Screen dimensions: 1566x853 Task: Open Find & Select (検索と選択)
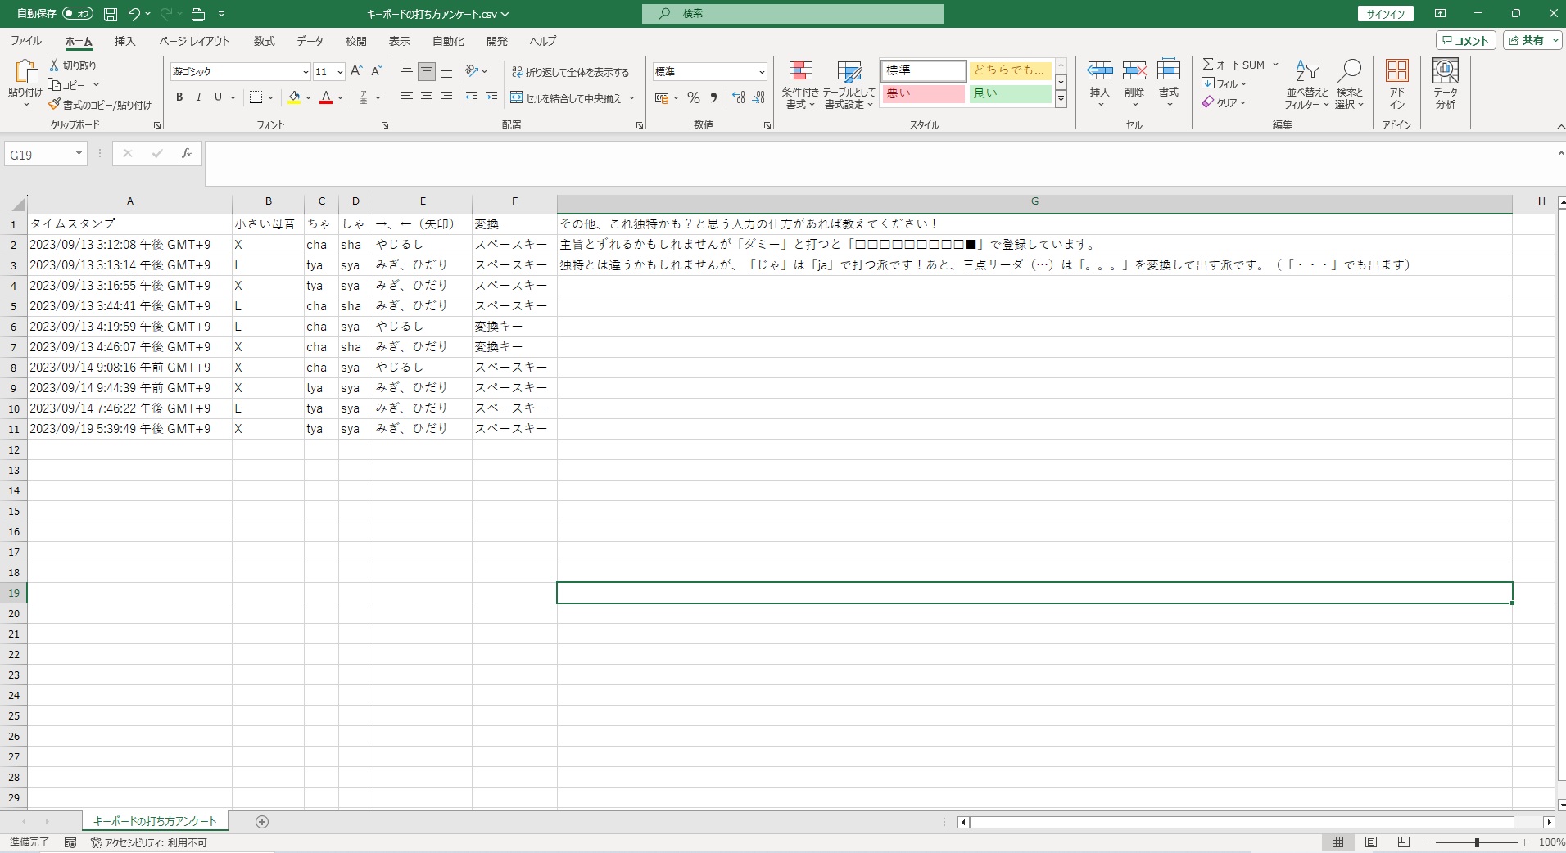[1349, 85]
